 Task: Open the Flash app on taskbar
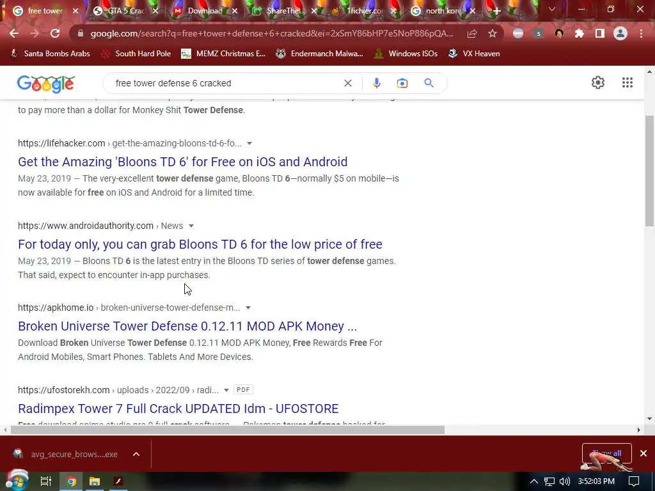tap(118, 481)
